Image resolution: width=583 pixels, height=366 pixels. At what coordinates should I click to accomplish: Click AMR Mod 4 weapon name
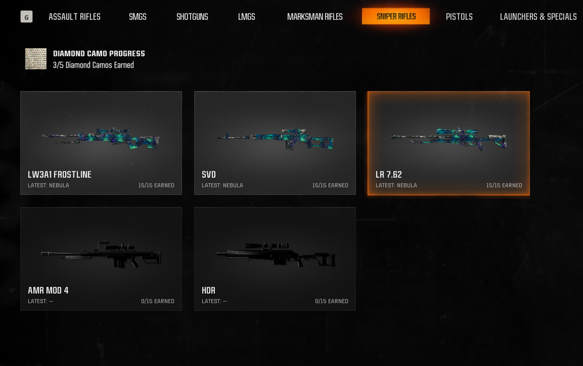pos(48,291)
